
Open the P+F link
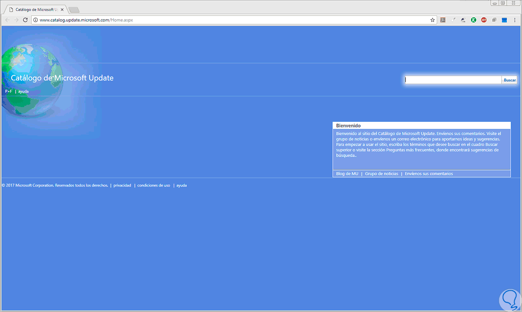point(8,91)
